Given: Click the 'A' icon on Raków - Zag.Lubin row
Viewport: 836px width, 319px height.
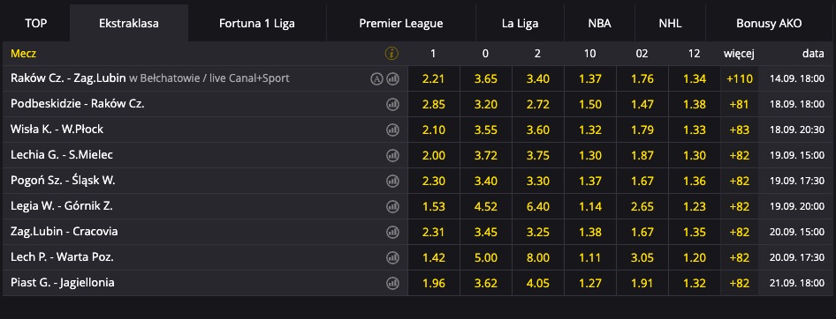Looking at the screenshot, I should (377, 78).
